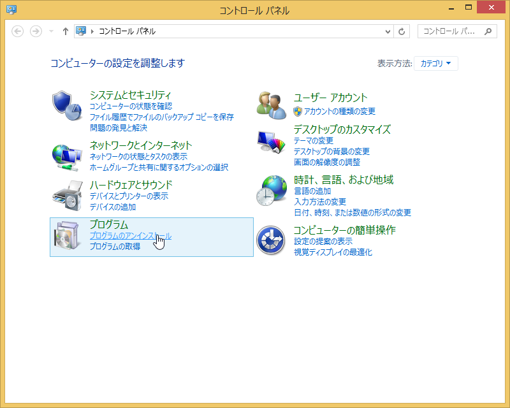Open the Network and Internet globe icon
Screen dimensions: 510x408
click(67, 158)
